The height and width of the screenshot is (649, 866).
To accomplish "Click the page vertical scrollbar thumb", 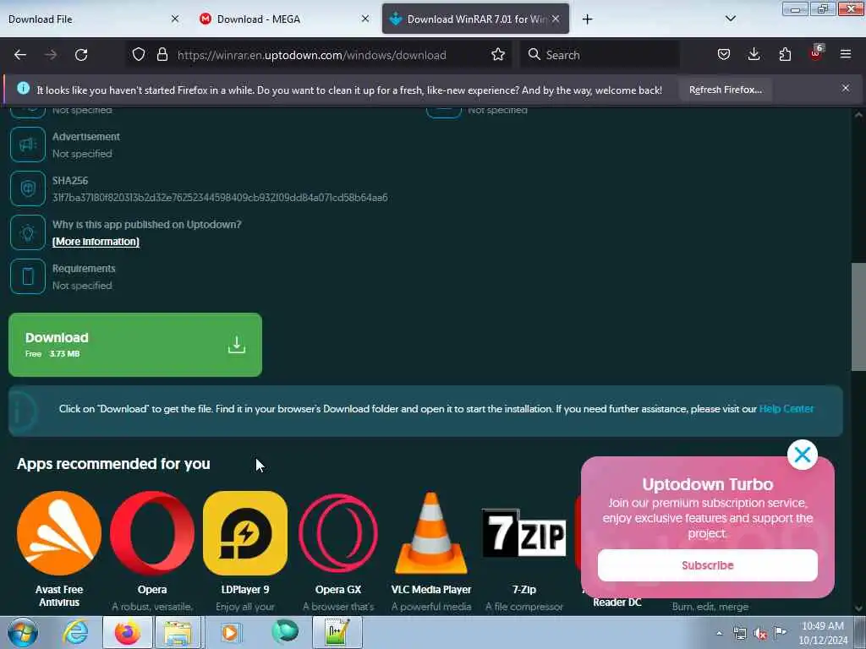I will (858, 317).
